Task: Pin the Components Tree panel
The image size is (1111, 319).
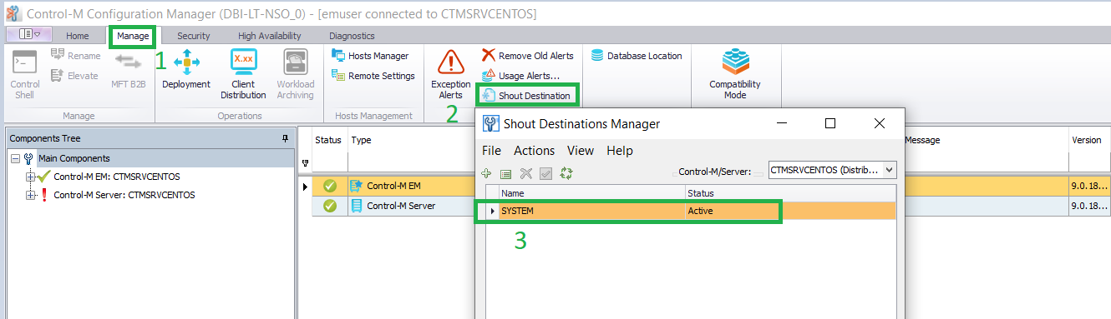Action: click(285, 138)
